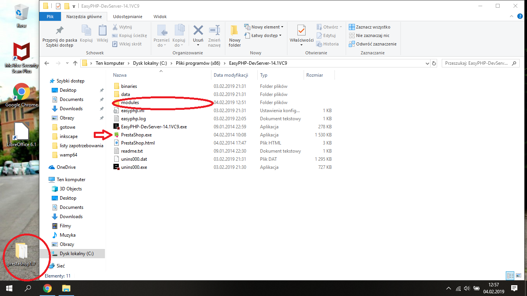Select the easyphp.log file
The height and width of the screenshot is (296, 527).
(x=130, y=119)
